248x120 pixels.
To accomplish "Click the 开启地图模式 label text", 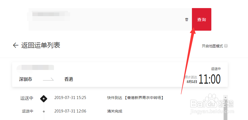I will click(x=212, y=46).
